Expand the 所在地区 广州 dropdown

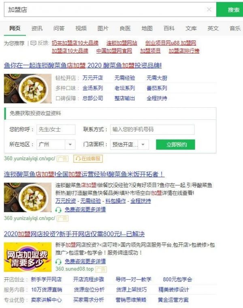pyautogui.click(x=70, y=144)
